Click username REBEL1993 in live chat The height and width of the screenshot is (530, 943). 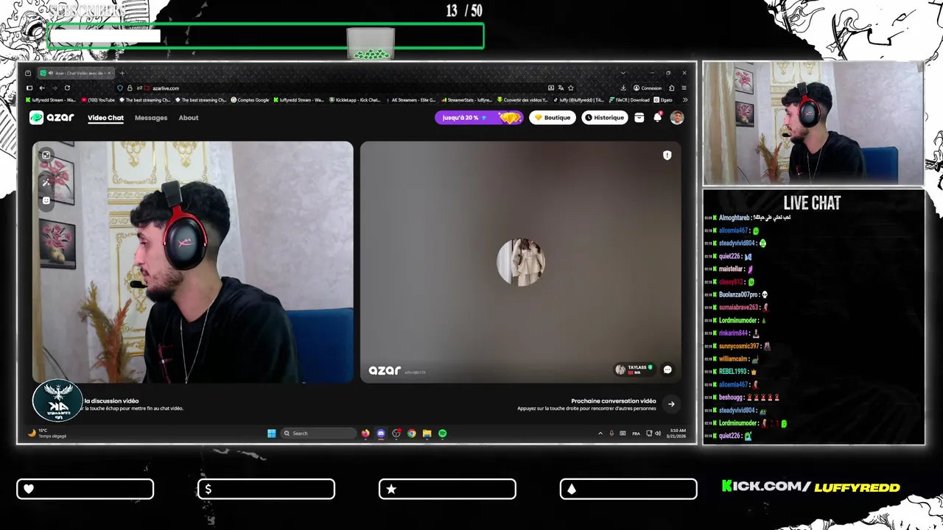point(733,372)
